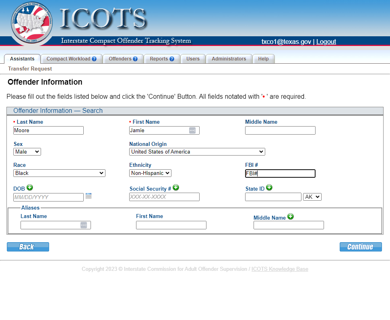Click ellipsis icon in alias Last Name field
Screen dimensions: 390x320
(84, 225)
